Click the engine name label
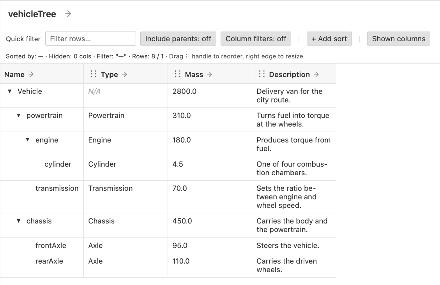Image resolution: width=440 pixels, height=285 pixels. click(x=47, y=140)
